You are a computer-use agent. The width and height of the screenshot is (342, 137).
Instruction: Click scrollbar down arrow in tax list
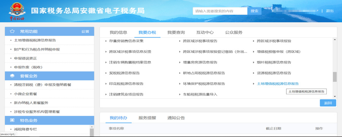[334, 97]
